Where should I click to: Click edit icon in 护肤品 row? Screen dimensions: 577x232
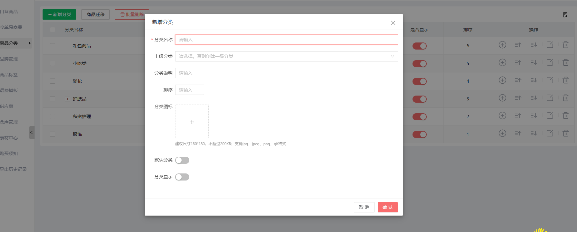[x=550, y=98]
